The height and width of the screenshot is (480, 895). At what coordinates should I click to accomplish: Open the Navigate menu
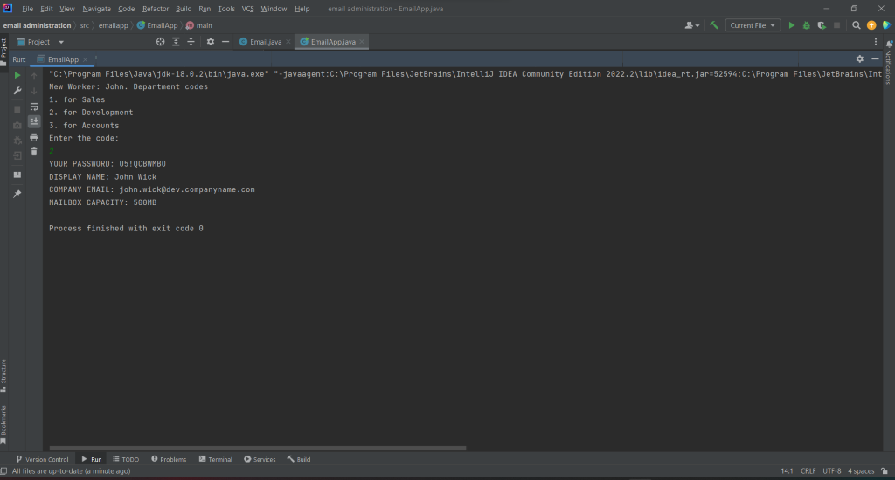[96, 9]
